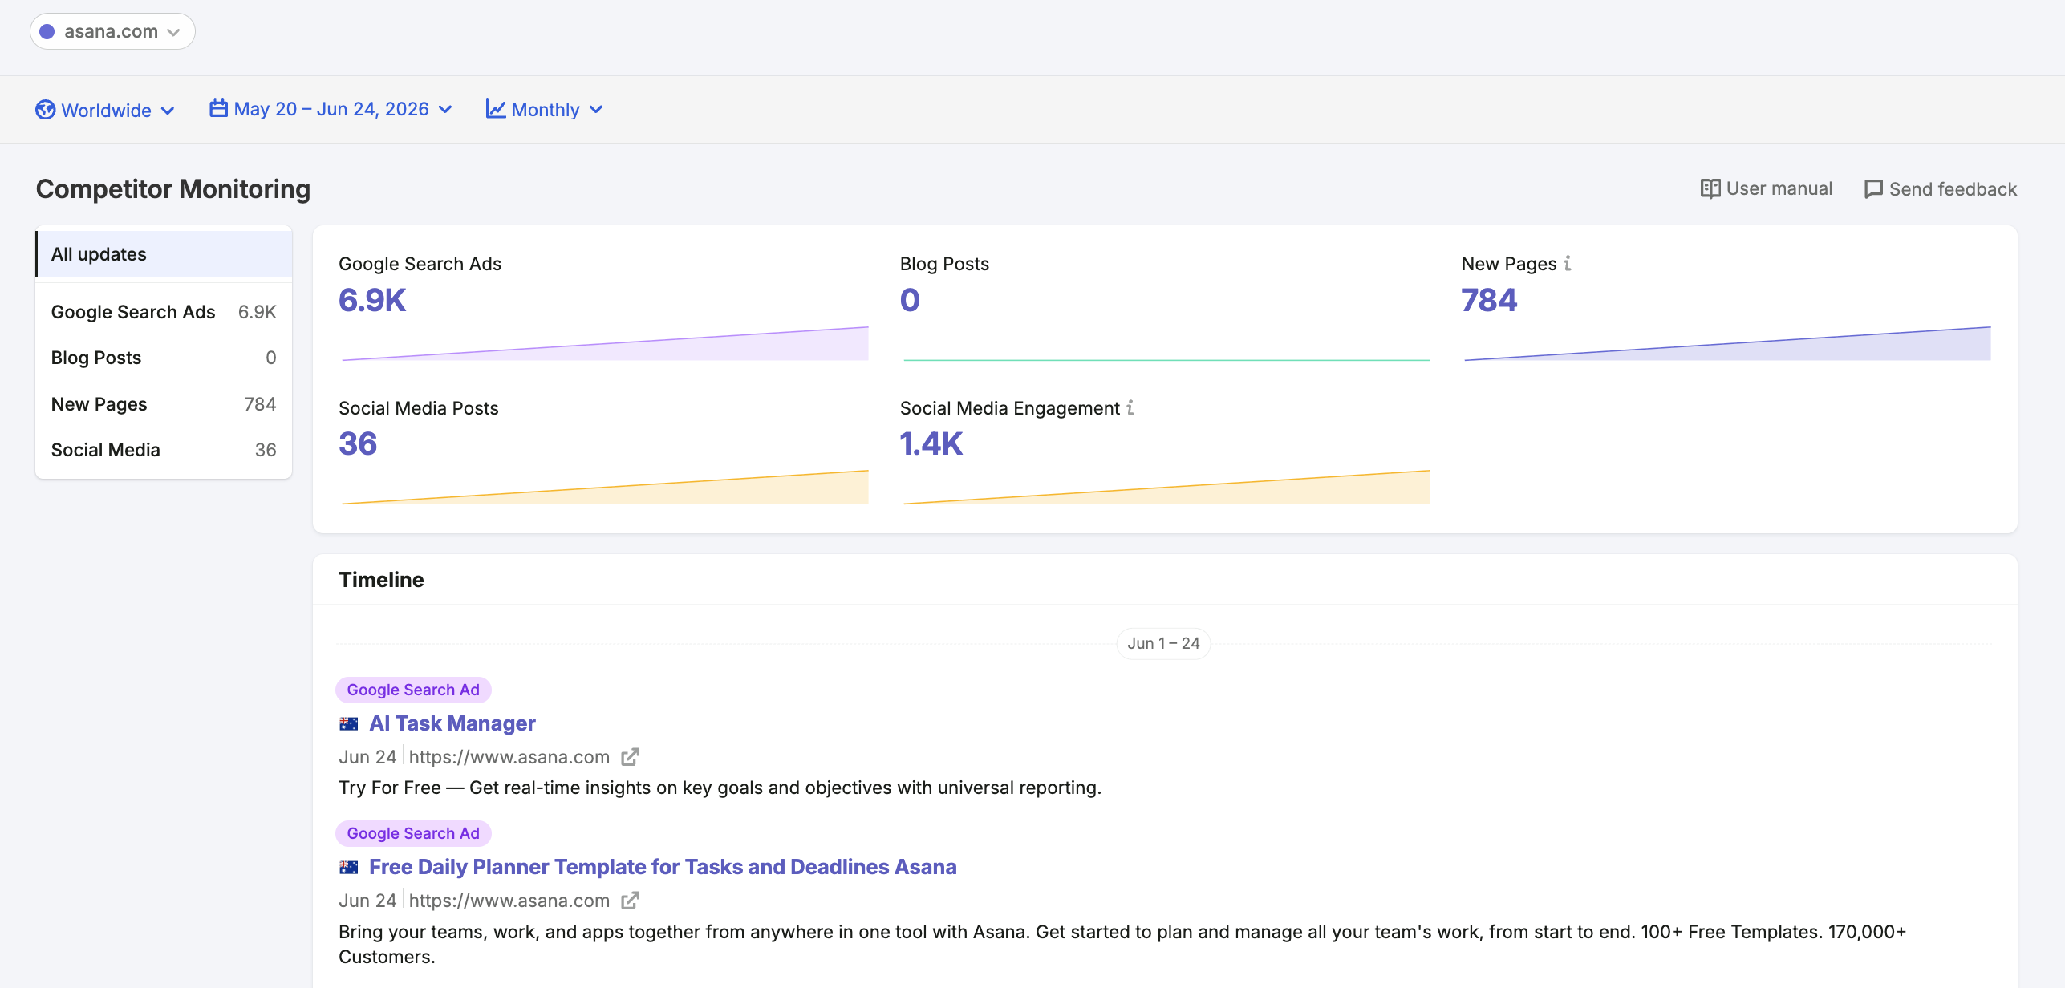Click the Competitor Monitoring page title

tap(173, 189)
